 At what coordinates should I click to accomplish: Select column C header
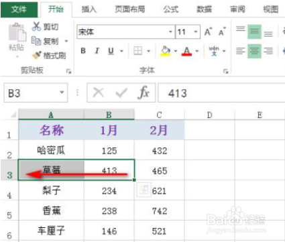coord(160,115)
